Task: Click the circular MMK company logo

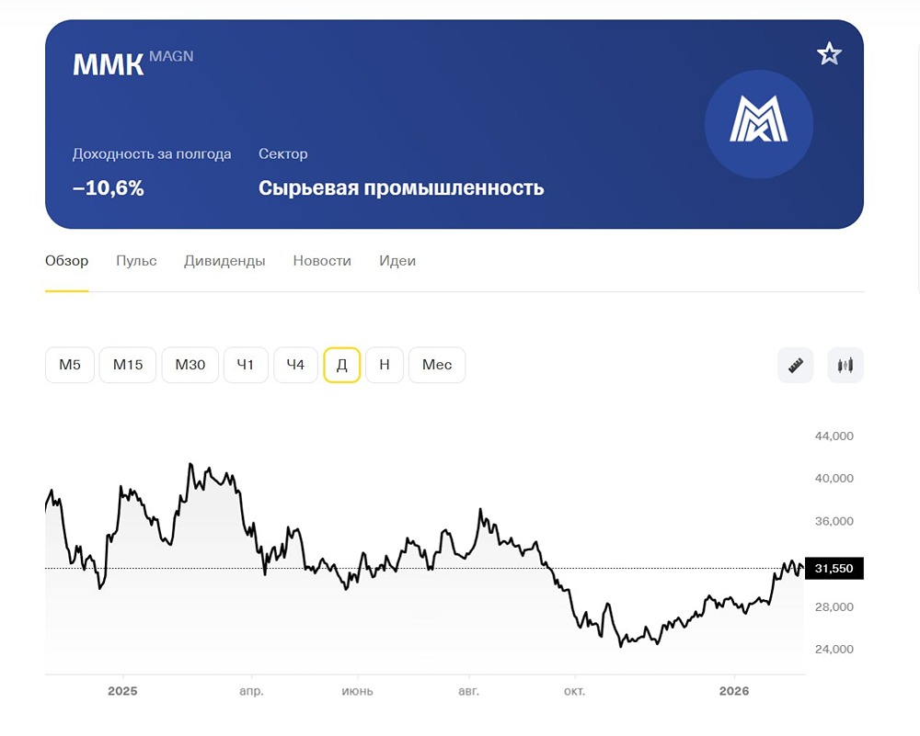Action: 759,124
